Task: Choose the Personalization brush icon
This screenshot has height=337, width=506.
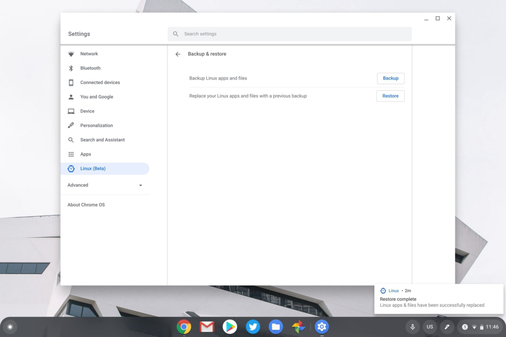Action: point(71,125)
